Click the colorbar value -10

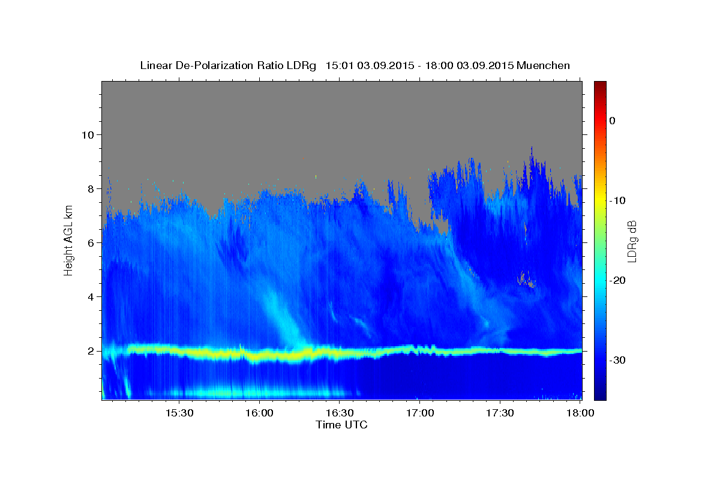tap(617, 200)
